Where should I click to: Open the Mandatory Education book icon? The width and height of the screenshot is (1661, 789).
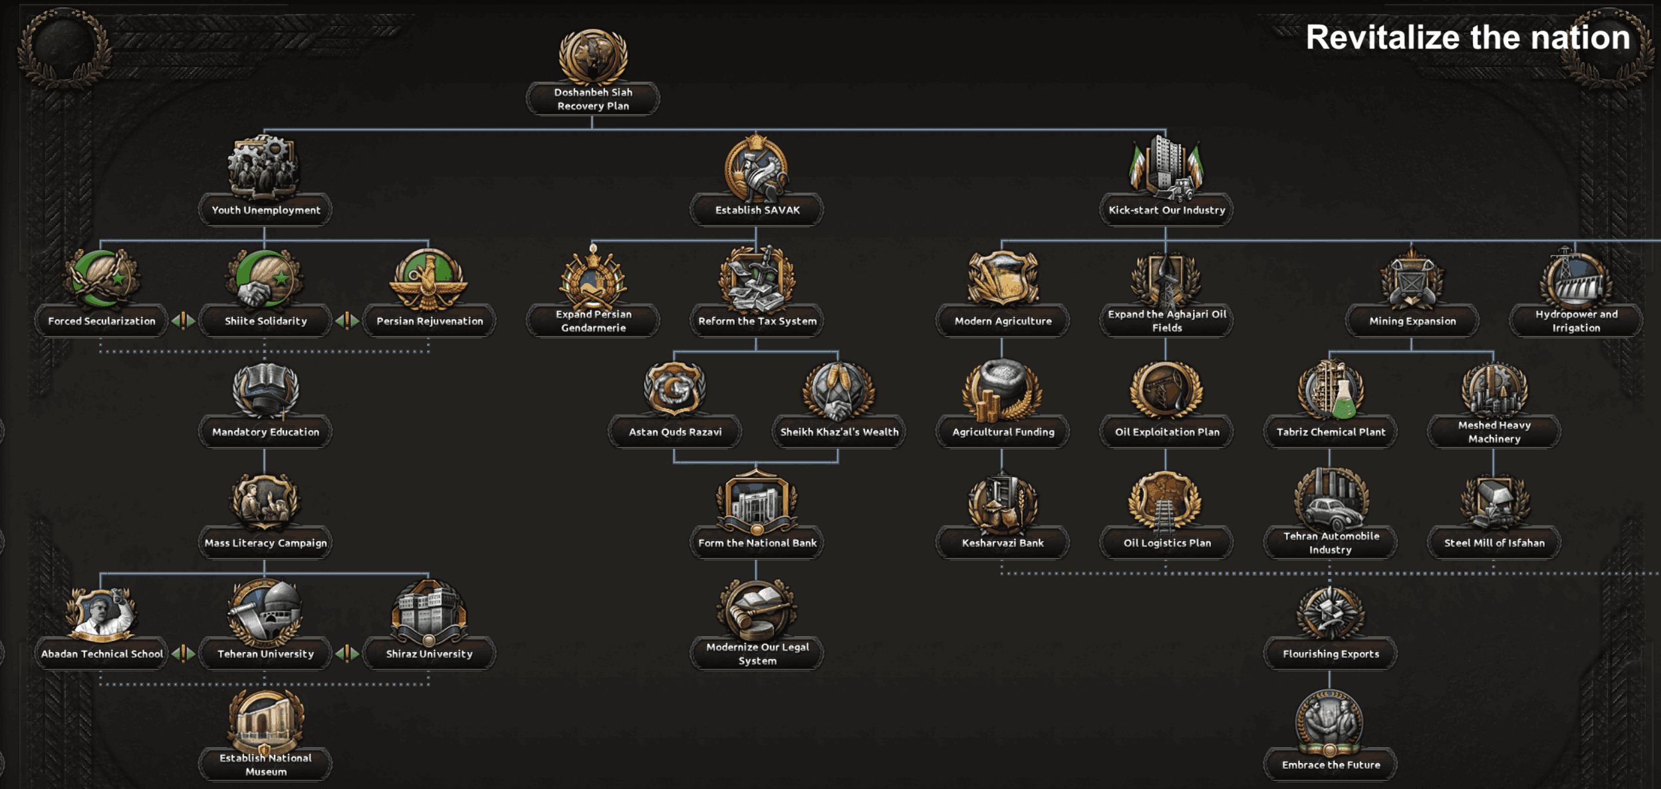[x=265, y=390]
